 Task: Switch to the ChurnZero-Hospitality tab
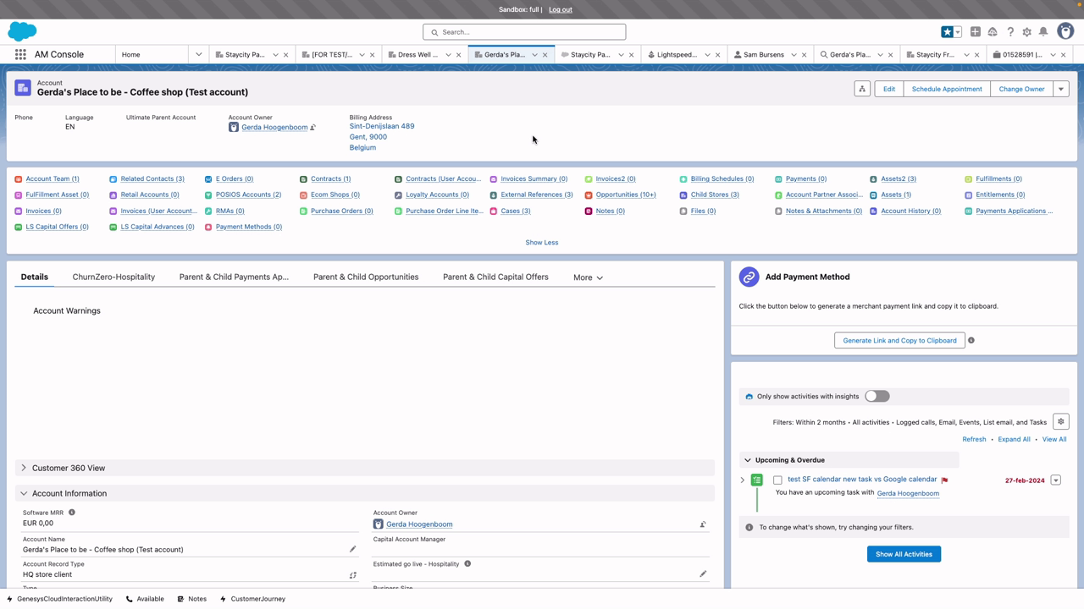click(113, 277)
